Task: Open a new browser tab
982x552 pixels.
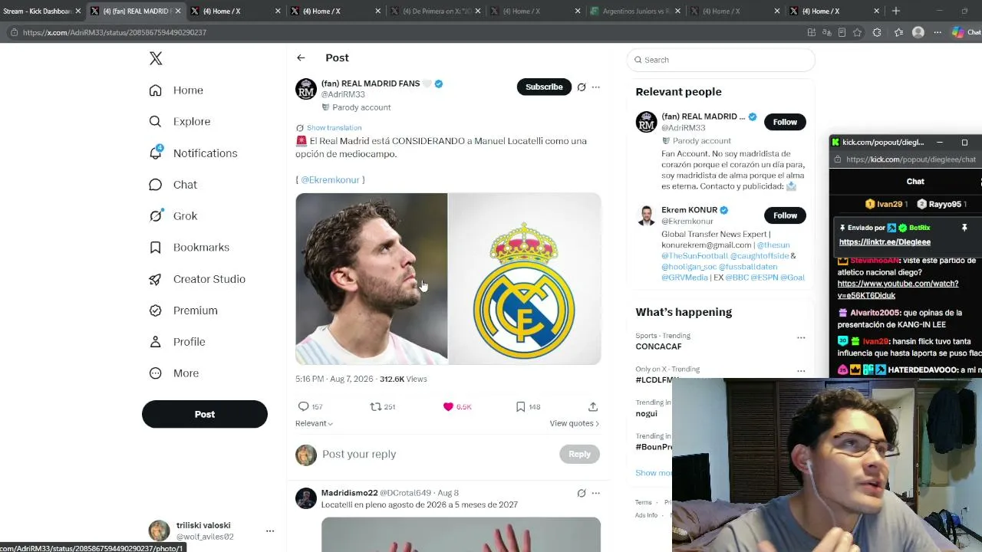Action: point(895,11)
